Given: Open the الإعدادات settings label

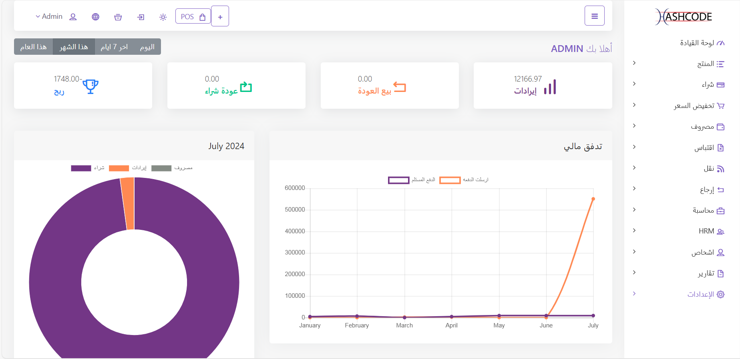Looking at the screenshot, I should click(701, 295).
